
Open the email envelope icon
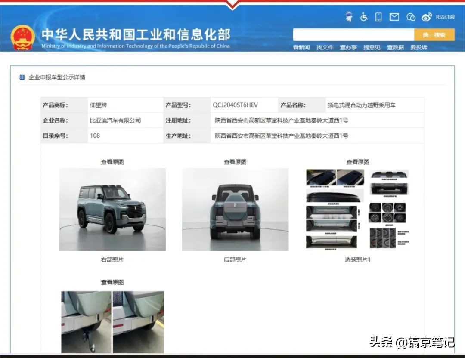tap(394, 17)
